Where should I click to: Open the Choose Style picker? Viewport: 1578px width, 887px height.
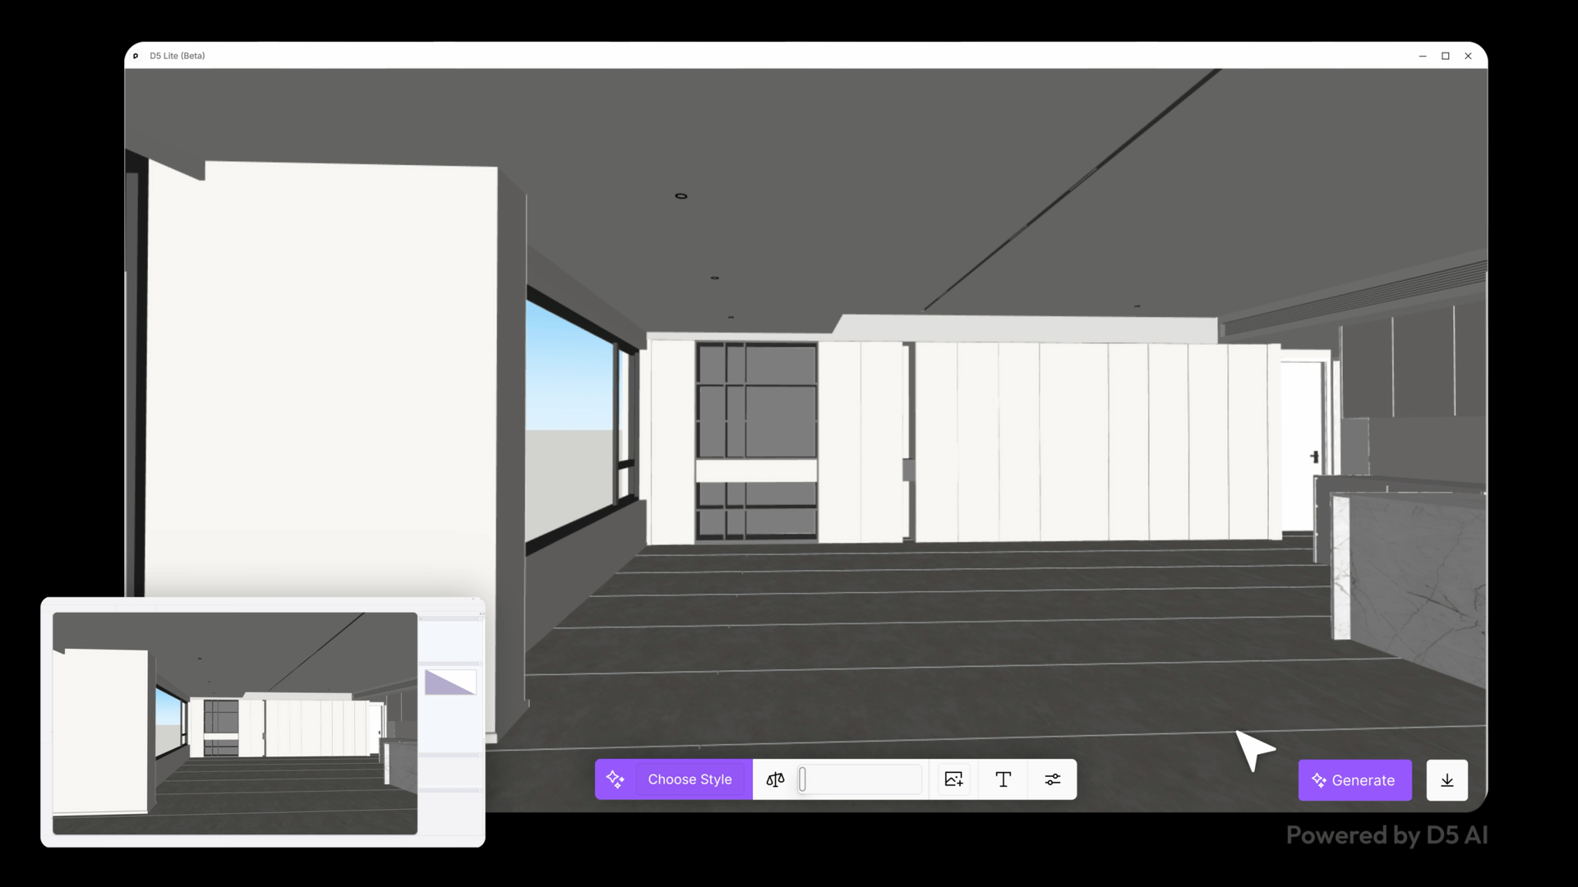click(690, 779)
